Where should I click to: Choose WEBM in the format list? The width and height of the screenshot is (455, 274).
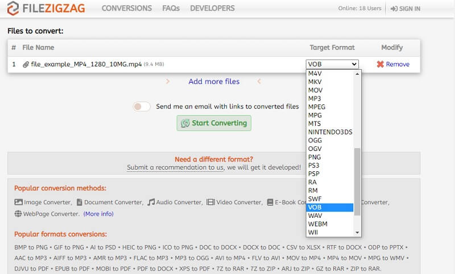[x=330, y=224]
